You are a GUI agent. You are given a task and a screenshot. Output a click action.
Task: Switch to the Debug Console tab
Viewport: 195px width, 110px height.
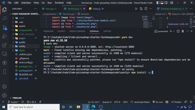pyautogui.click(x=77, y=31)
